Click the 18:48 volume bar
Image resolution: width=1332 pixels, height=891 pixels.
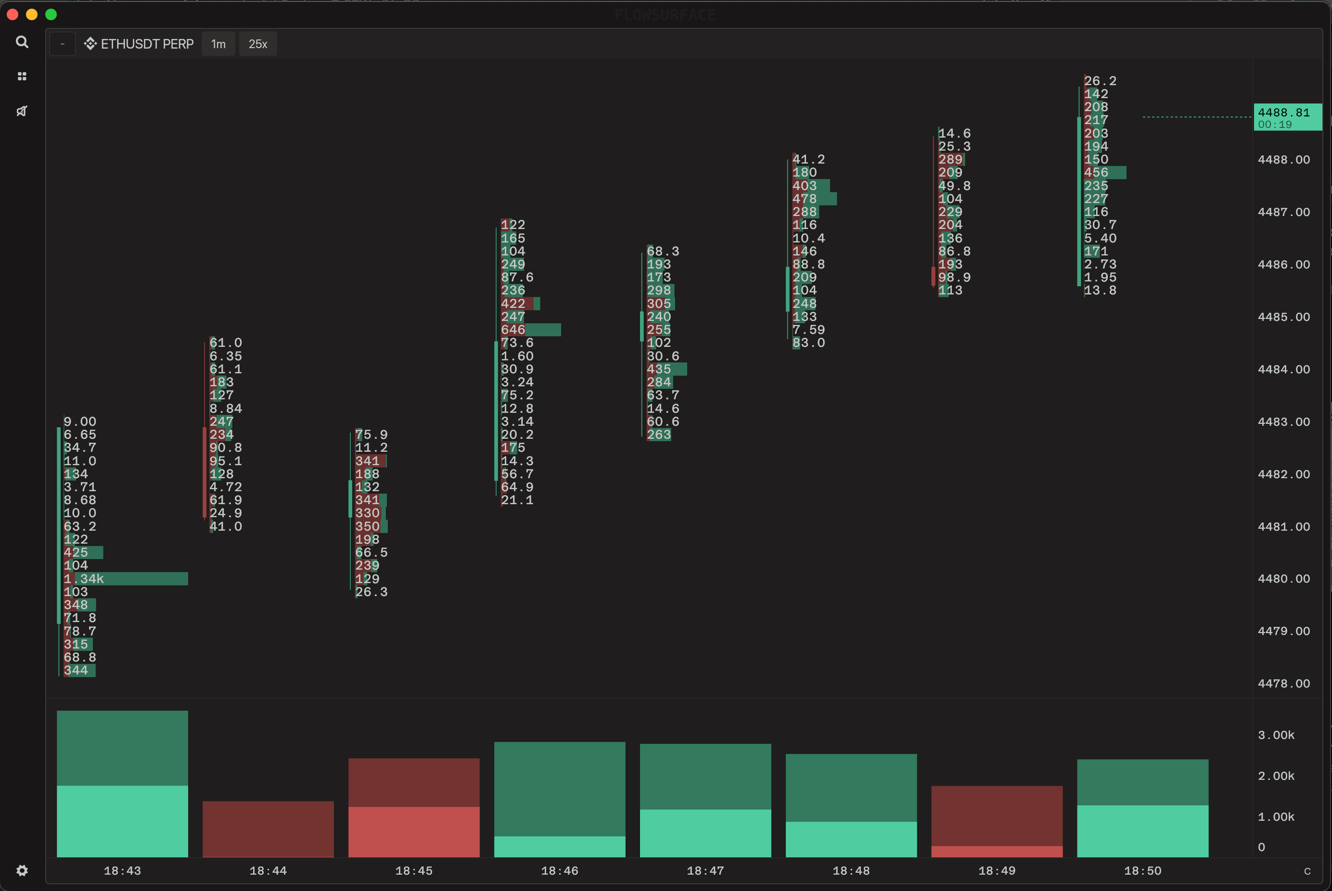pos(851,805)
